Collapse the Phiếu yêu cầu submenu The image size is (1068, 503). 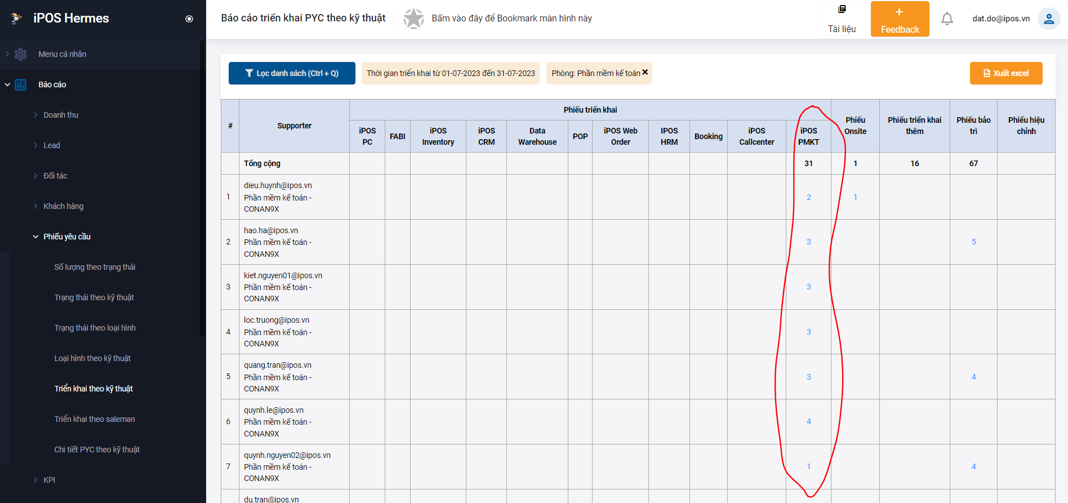(x=35, y=237)
